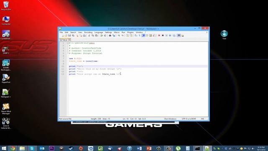The height and width of the screenshot is (151, 268).
Task: Click Dos\Windows line ending in status bar
Action: (x=170, y=119)
